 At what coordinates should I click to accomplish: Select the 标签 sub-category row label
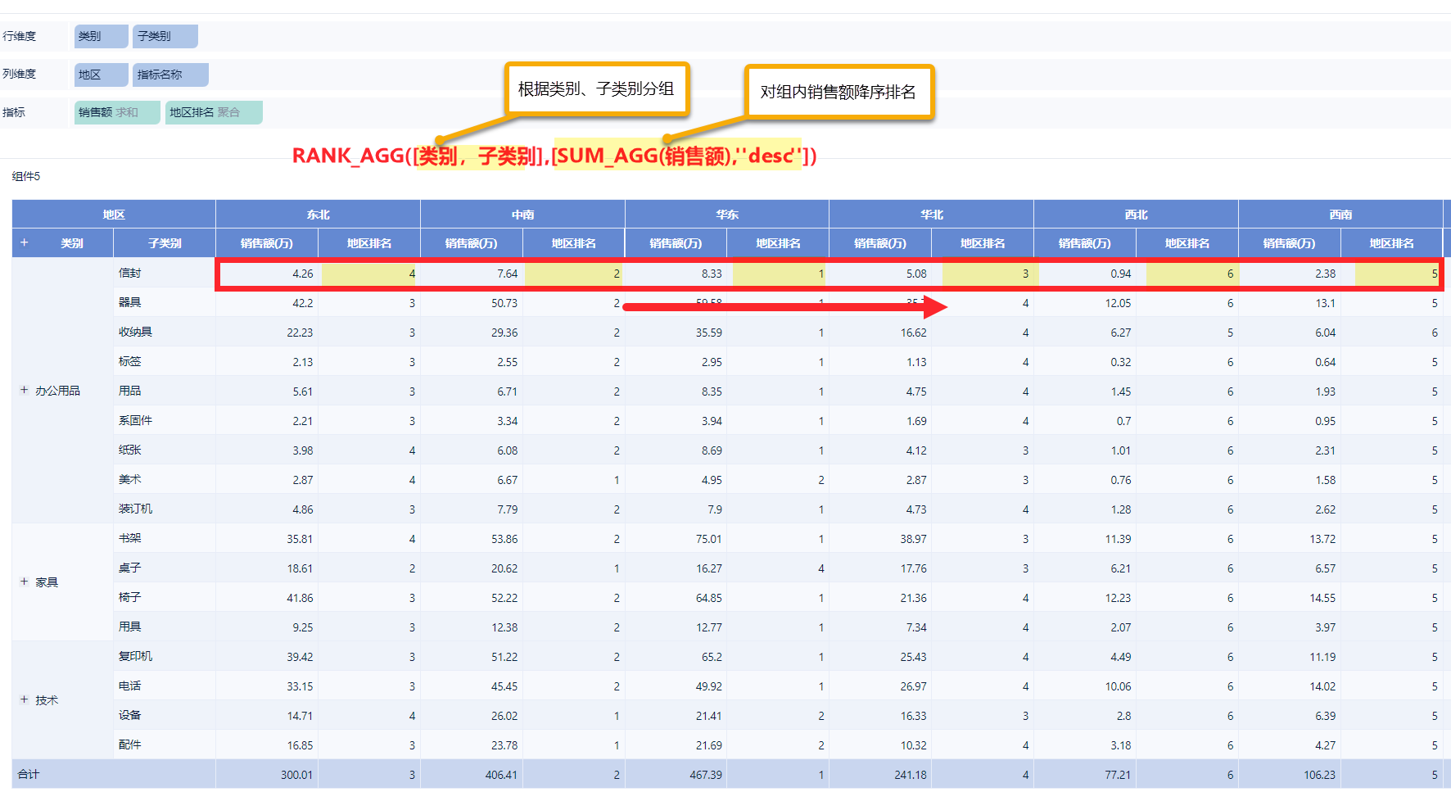tap(130, 361)
